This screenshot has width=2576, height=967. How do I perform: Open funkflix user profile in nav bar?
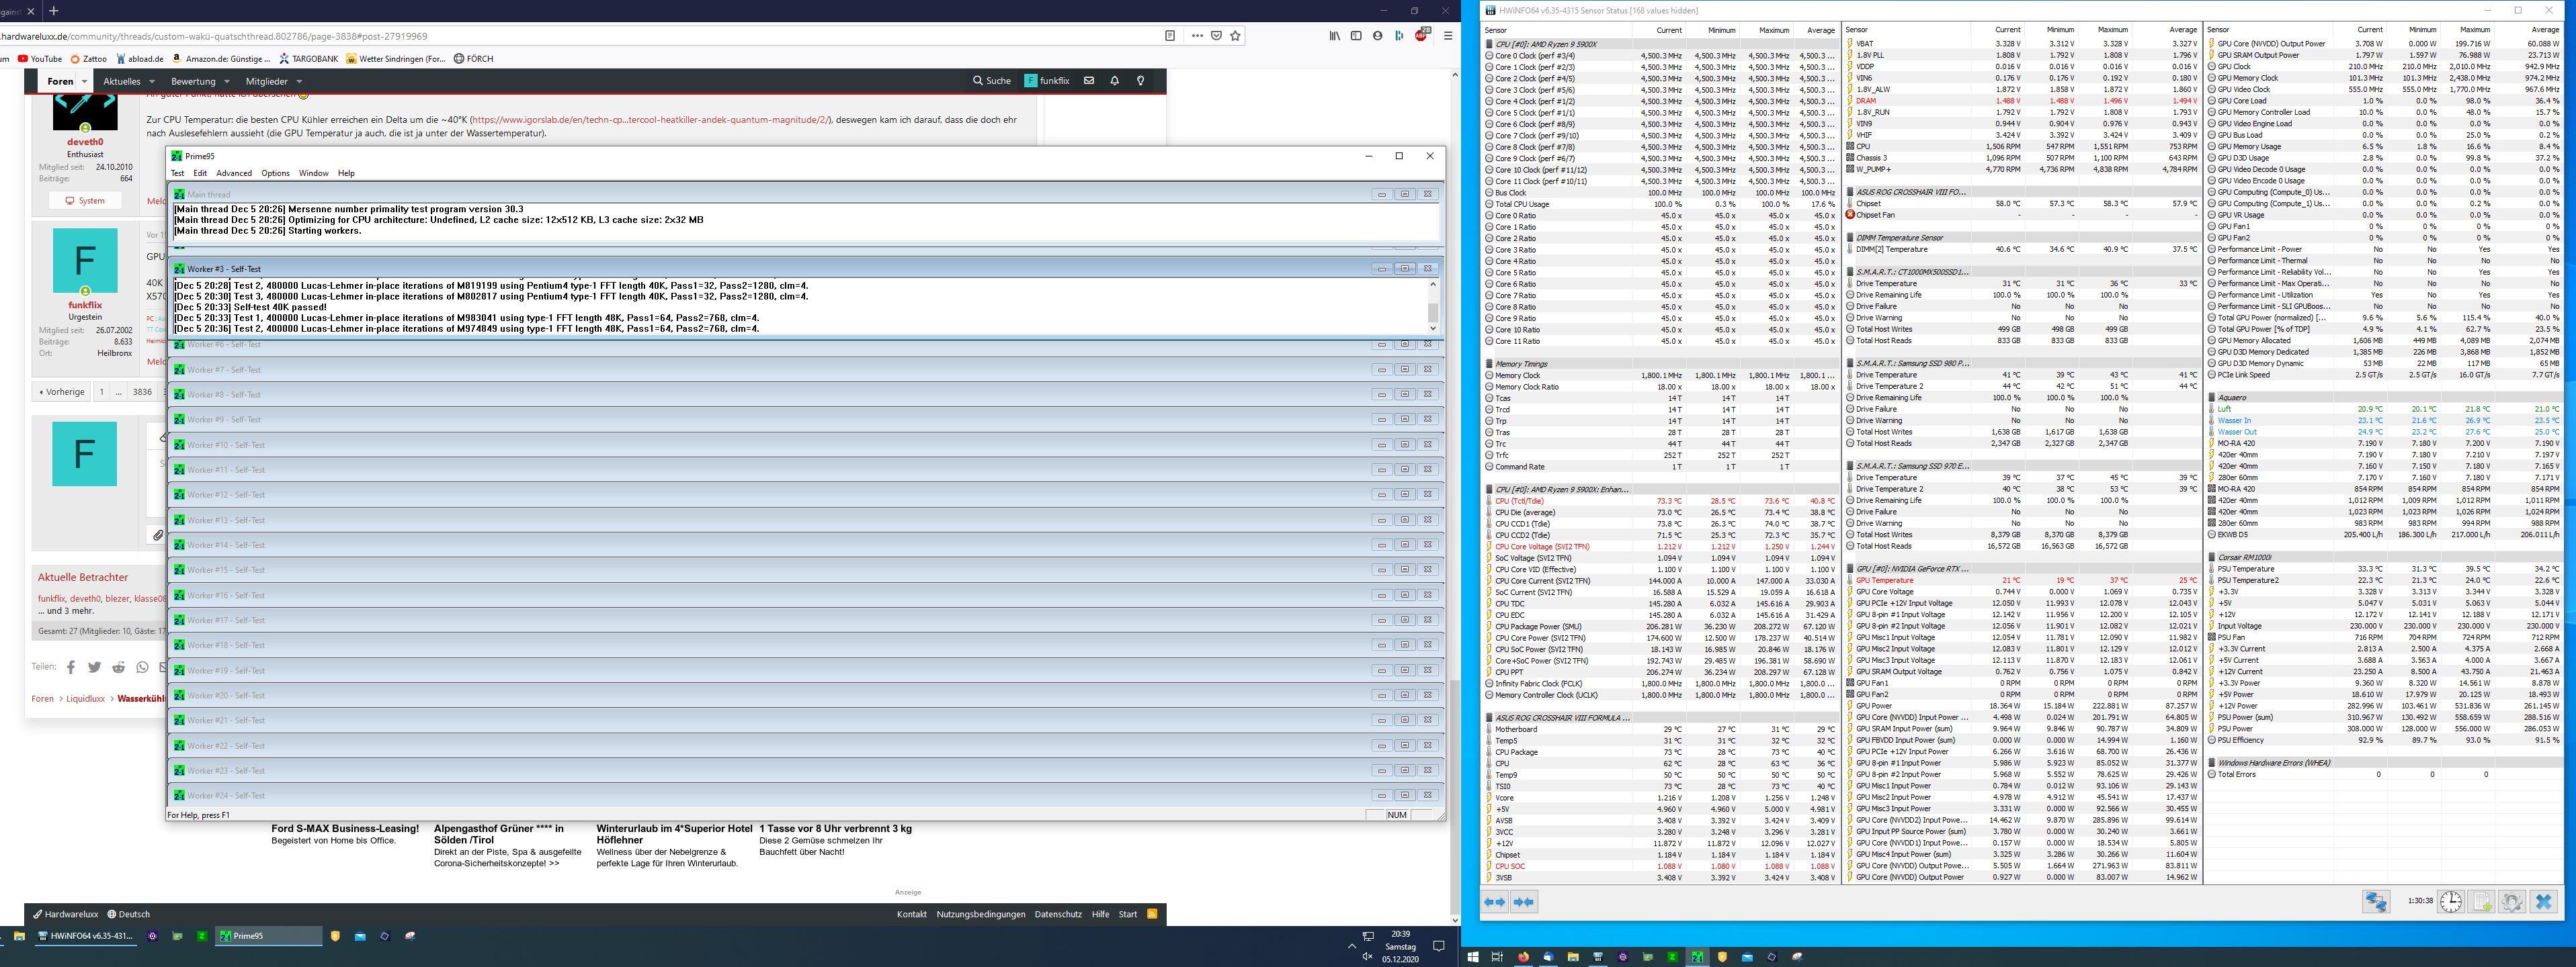coord(1047,81)
